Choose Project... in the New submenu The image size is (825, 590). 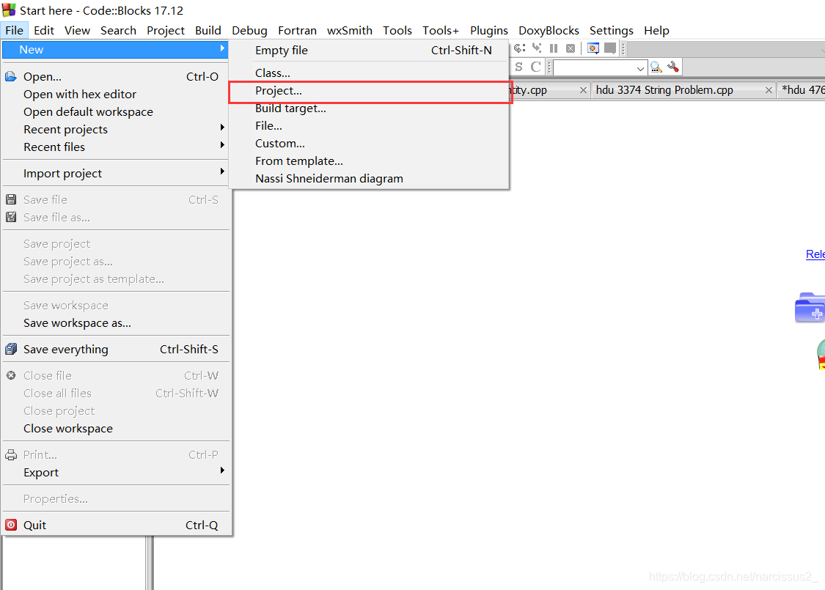pyautogui.click(x=370, y=91)
